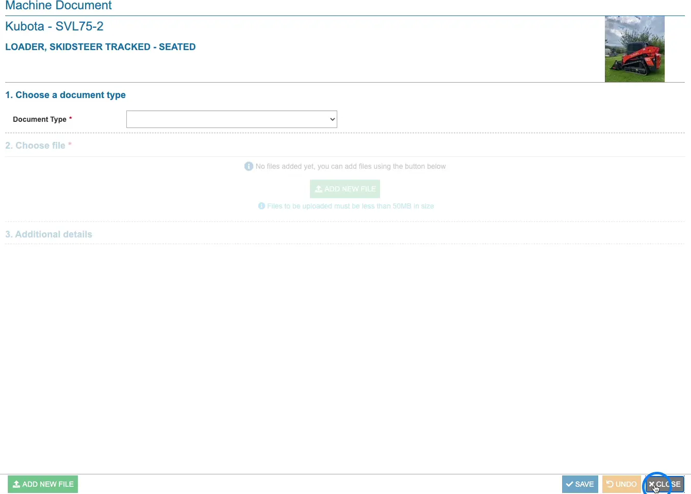The width and height of the screenshot is (691, 494).
Task: Click the info icon beside 50MB size notice
Action: click(261, 206)
